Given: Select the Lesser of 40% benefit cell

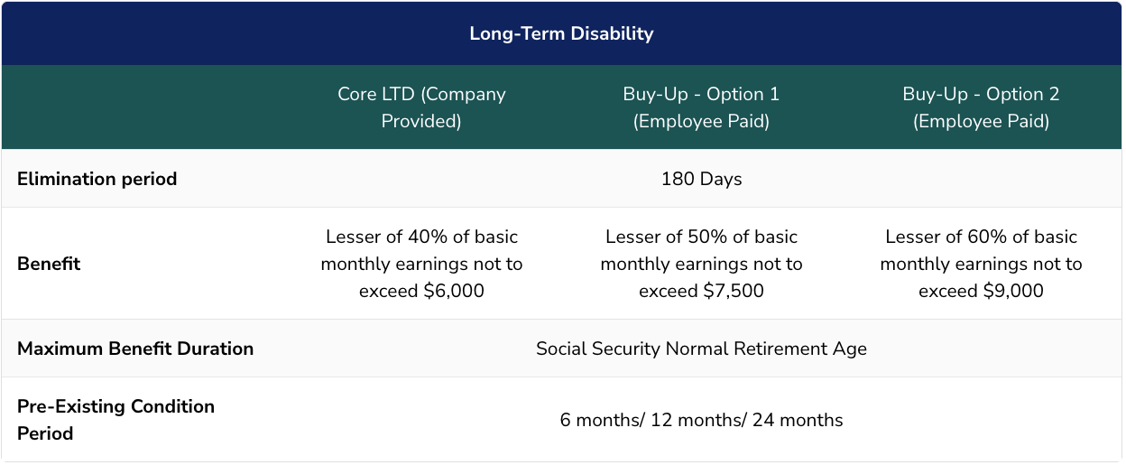Looking at the screenshot, I should coord(421,264).
